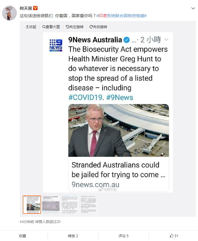Click 转发 2 to repost
The width and height of the screenshot is (198, 241).
coord(73,236)
